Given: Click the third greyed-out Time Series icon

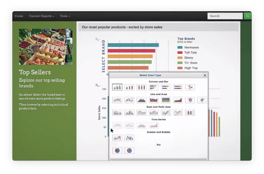Looking at the screenshot, I should click(x=142, y=125).
